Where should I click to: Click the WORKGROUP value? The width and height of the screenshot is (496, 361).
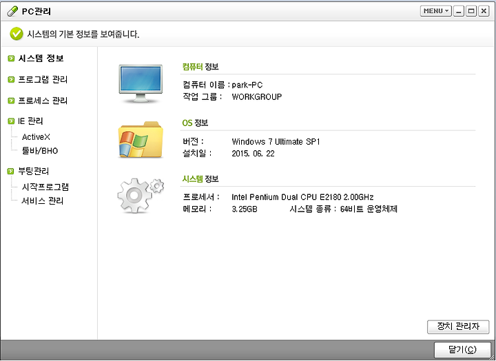[256, 97]
